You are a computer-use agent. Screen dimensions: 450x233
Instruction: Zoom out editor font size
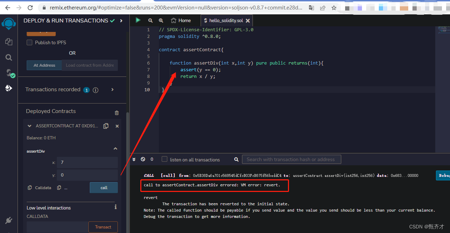[150, 21]
